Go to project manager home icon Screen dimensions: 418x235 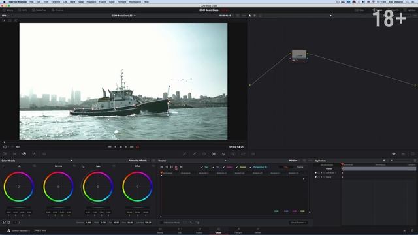(x=404, y=230)
